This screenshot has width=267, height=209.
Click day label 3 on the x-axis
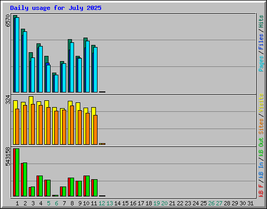(x=33, y=203)
